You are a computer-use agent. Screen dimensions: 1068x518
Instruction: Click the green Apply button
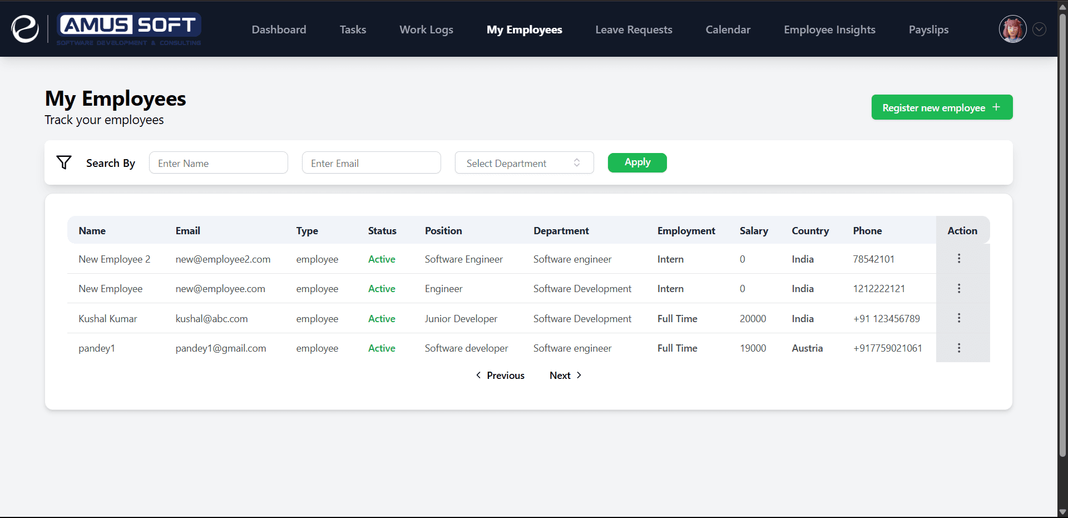click(637, 162)
